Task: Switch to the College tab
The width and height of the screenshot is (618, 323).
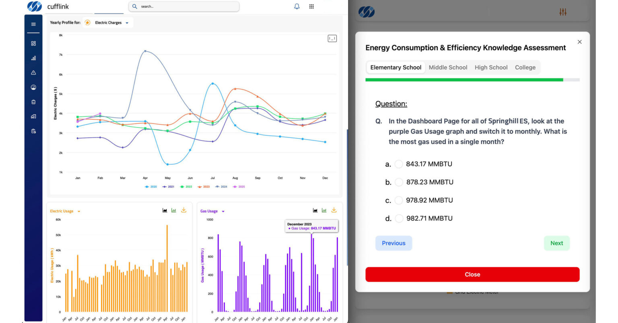Action: coord(525,67)
